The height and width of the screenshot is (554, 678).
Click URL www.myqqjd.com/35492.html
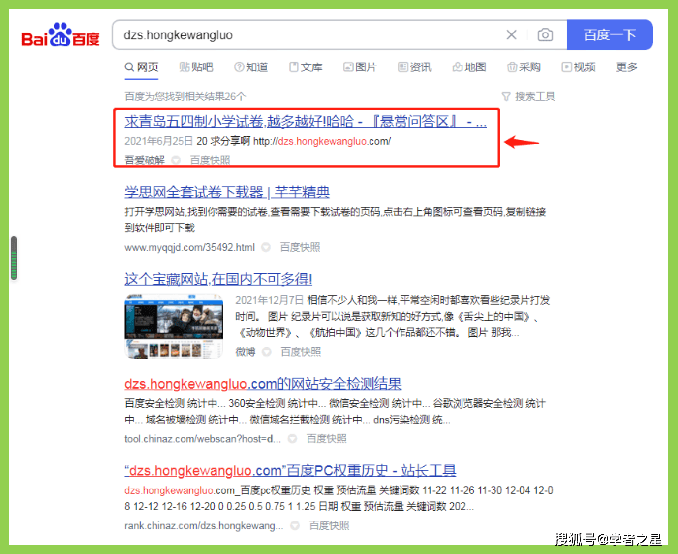pyautogui.click(x=189, y=247)
